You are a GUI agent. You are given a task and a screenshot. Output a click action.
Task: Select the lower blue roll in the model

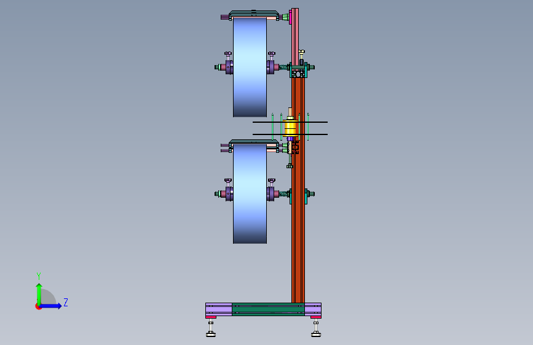pos(250,194)
